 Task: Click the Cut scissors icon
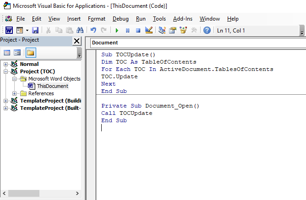(x=48, y=30)
